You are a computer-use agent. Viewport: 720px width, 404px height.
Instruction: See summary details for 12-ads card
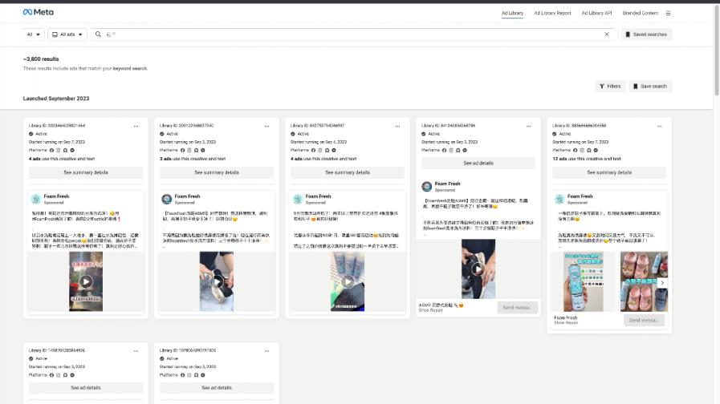[x=609, y=172]
